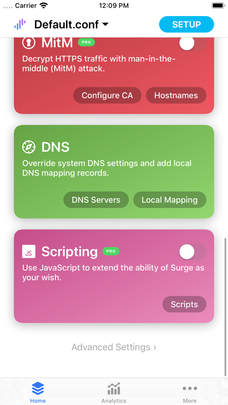Open the Scripts list

(x=184, y=304)
